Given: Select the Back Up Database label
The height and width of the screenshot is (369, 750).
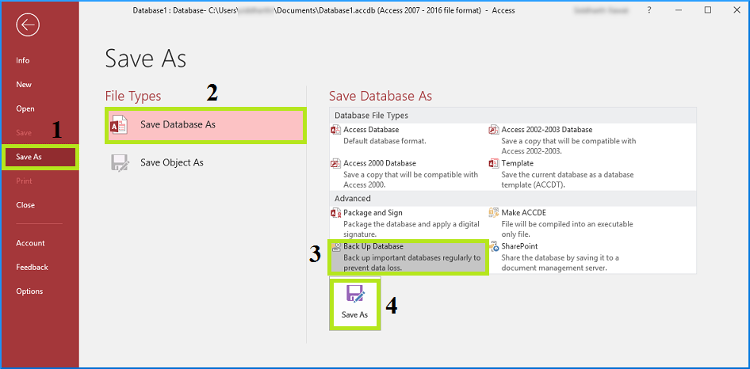Looking at the screenshot, I should click(373, 246).
